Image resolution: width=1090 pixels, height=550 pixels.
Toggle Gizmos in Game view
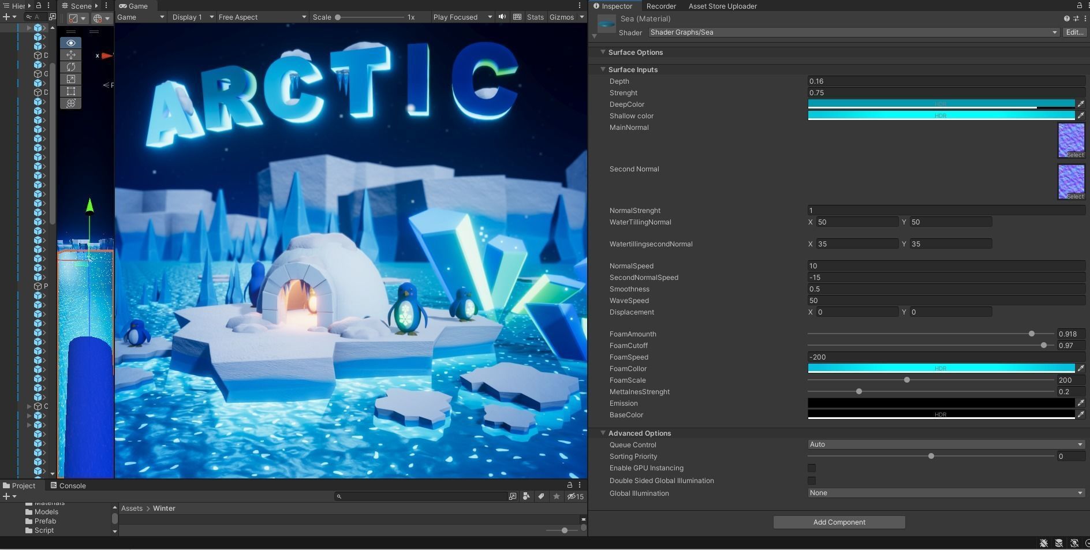pyautogui.click(x=562, y=17)
